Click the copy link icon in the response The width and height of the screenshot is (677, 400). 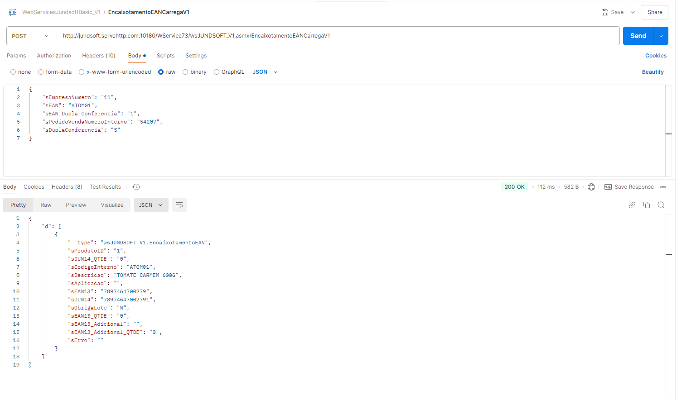pos(632,205)
